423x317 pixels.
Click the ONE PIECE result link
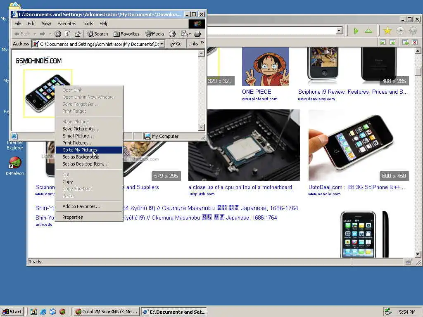(257, 92)
